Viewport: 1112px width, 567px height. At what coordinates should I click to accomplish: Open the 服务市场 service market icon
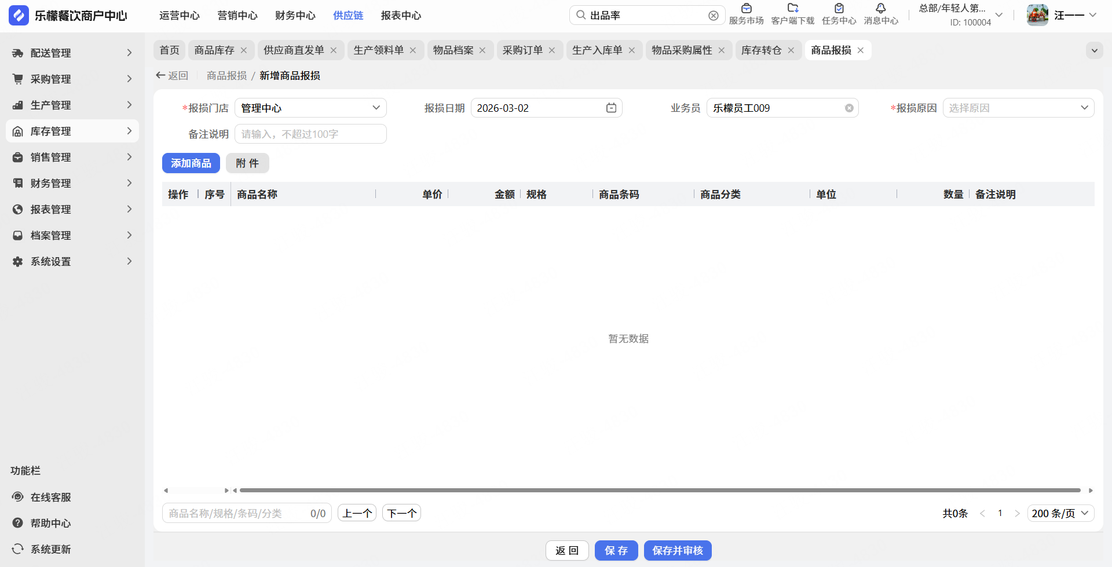[x=746, y=9]
